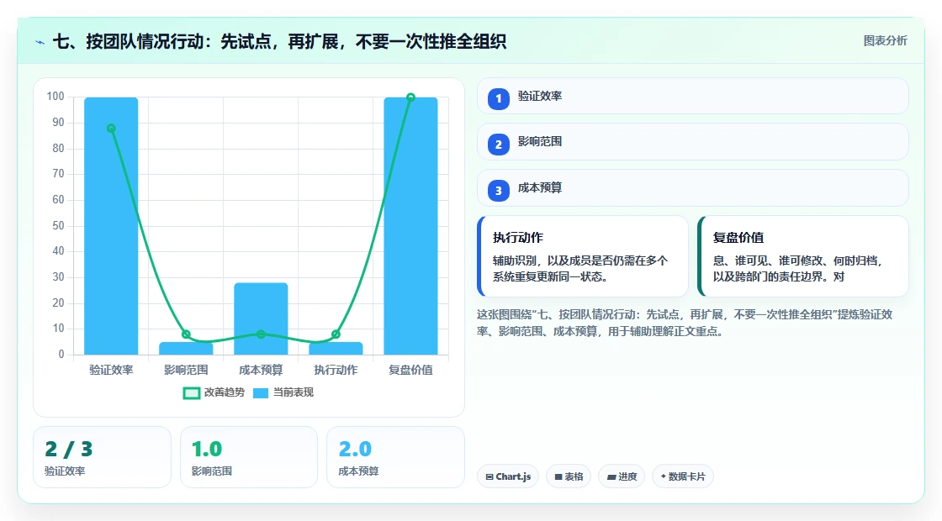Click the y-axis value 50
The width and height of the screenshot is (942, 521).
(58, 226)
